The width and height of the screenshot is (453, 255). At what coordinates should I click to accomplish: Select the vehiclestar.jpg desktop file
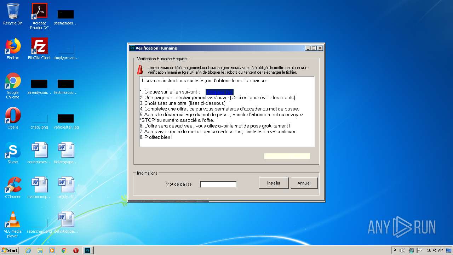66,121
